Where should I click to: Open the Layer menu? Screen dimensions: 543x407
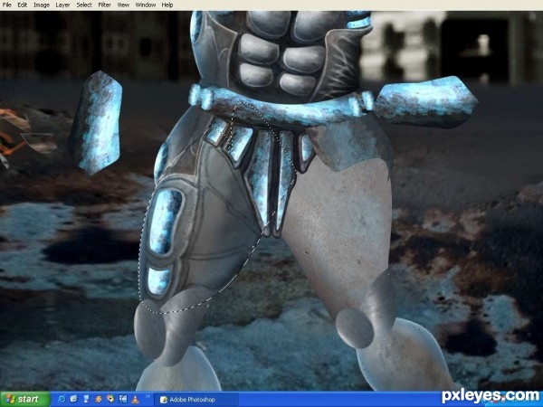[62, 5]
